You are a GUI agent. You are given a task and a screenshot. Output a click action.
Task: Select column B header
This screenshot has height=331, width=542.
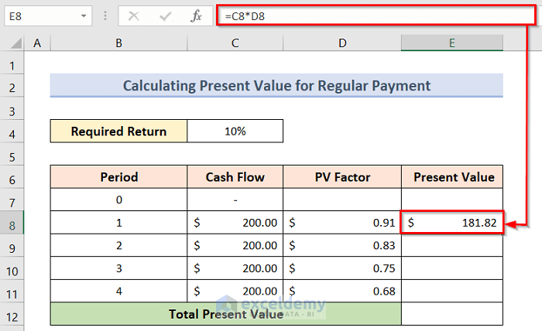[x=118, y=44]
